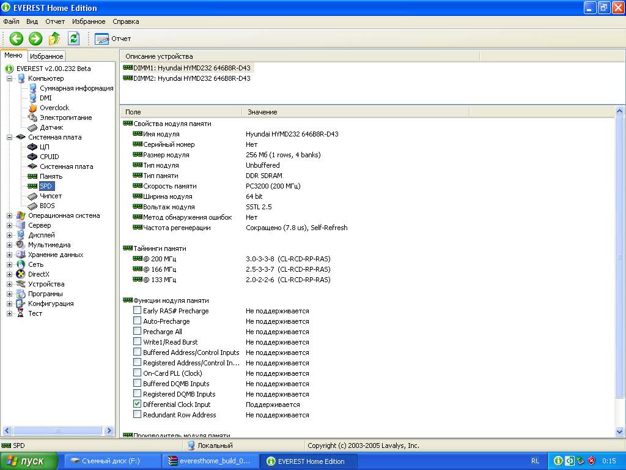Toggle the Differential Clock Input checkbox

point(138,405)
